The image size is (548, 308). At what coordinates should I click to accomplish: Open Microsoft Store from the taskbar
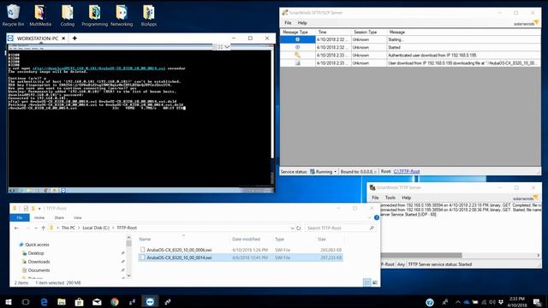coord(80,302)
